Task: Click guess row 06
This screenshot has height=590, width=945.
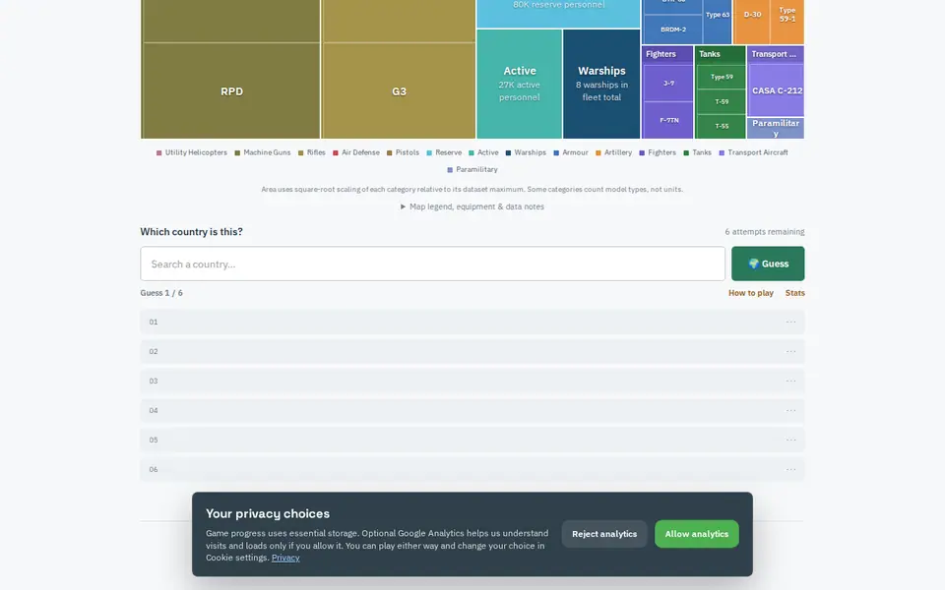Action: tap(472, 470)
